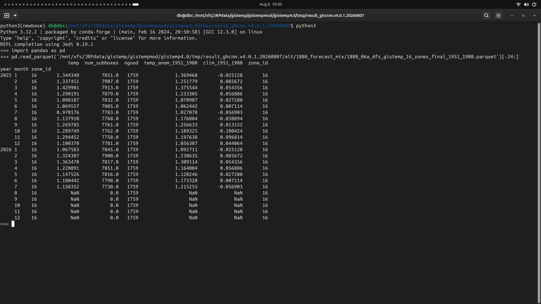This screenshot has height=304, width=541.
Task: Select the active workspace indicator pill
Action: click(x=136, y=5)
